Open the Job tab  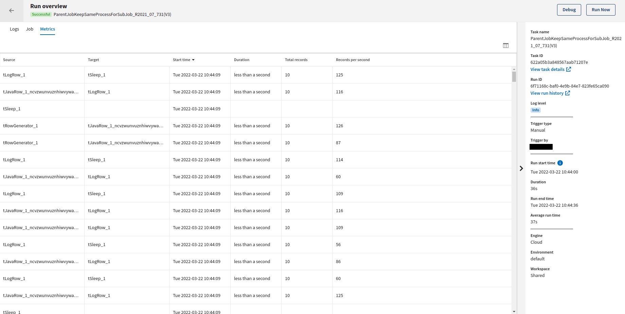tap(30, 29)
